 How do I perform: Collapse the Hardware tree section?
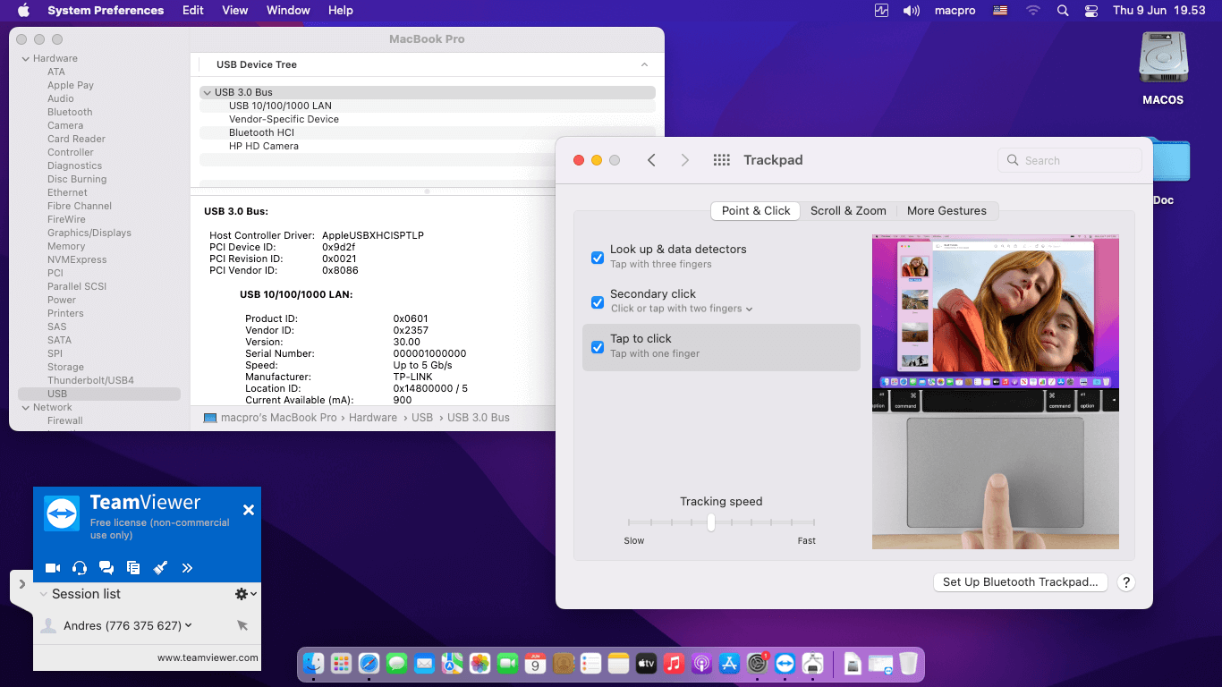coord(25,59)
